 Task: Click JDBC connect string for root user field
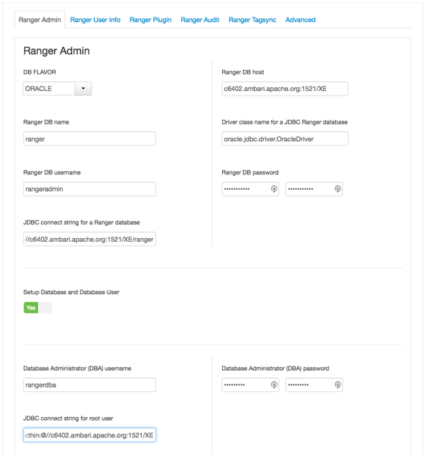point(89,435)
